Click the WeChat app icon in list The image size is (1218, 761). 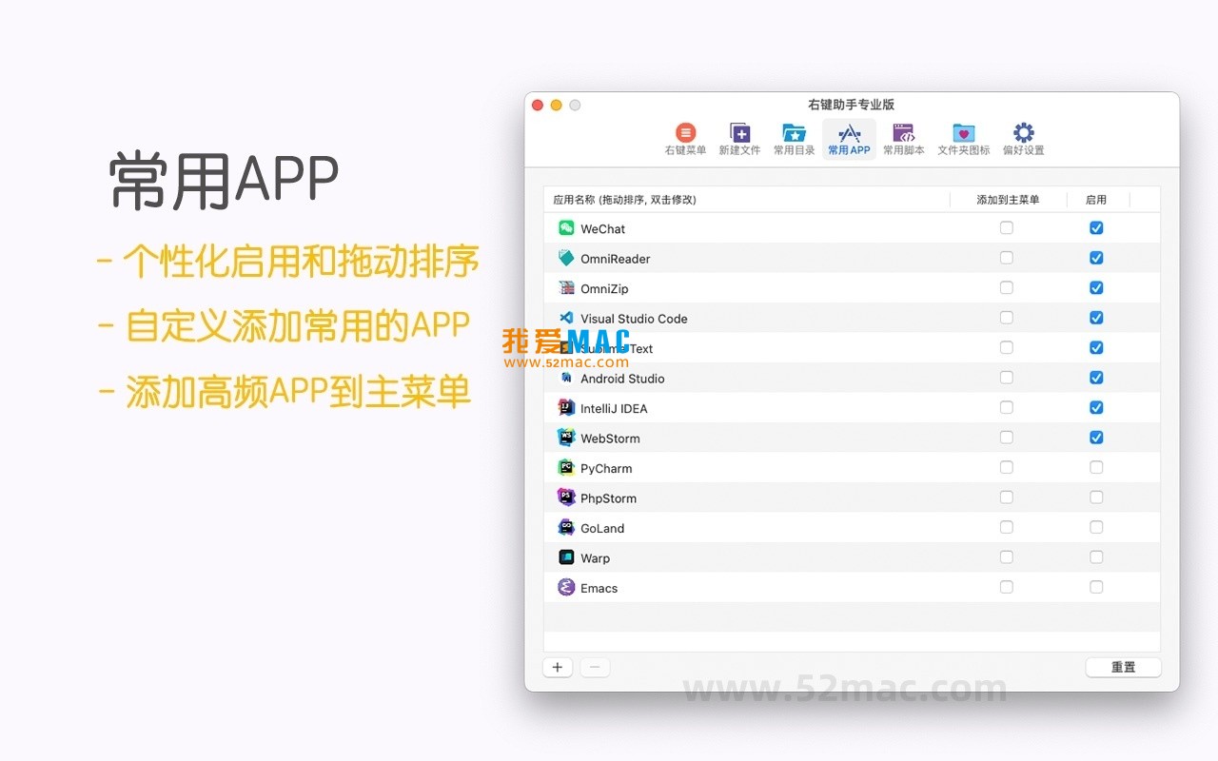click(566, 228)
